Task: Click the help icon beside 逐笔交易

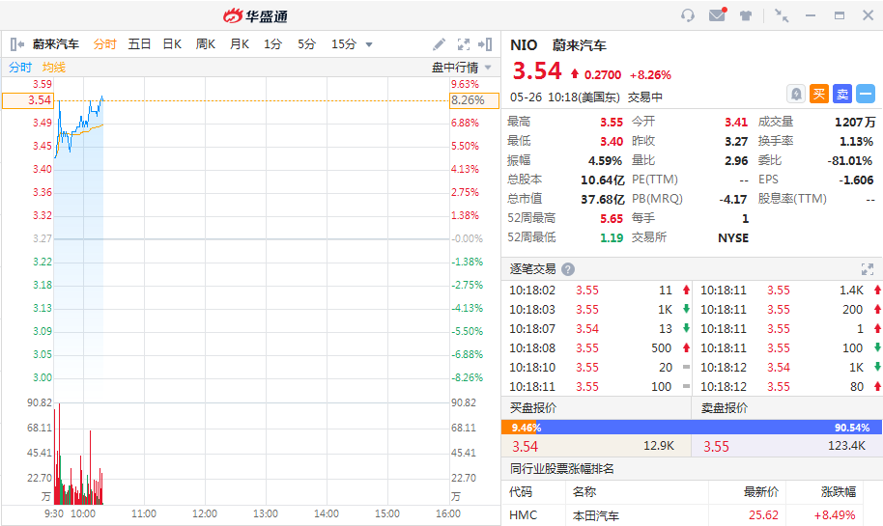Action: (x=568, y=269)
